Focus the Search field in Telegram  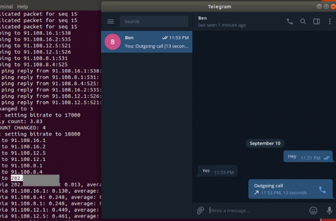pos(154,21)
